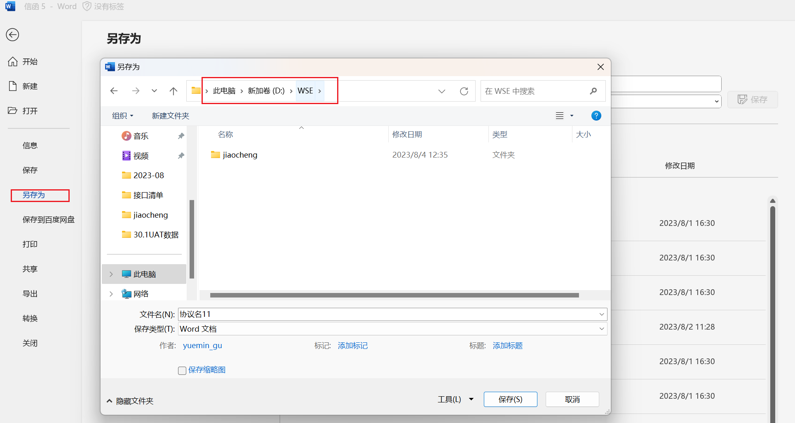
Task: Close the Save As dialog
Action: point(600,67)
